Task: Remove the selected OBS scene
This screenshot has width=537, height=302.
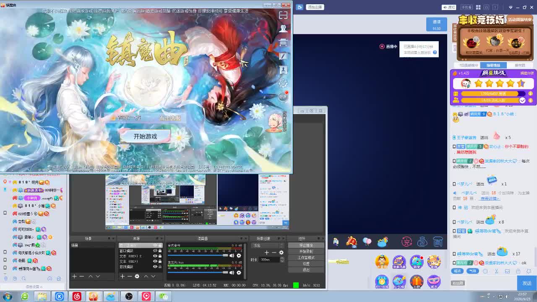Action: coord(82,276)
